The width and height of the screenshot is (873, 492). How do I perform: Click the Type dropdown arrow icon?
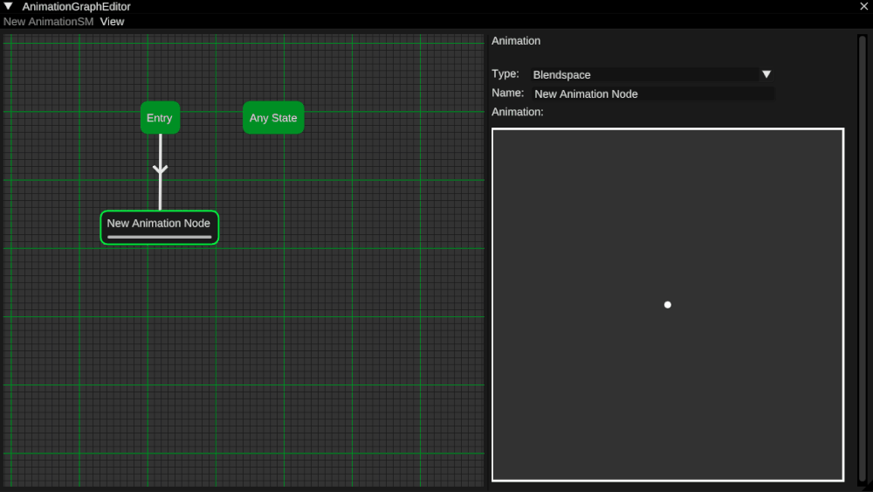coord(766,75)
